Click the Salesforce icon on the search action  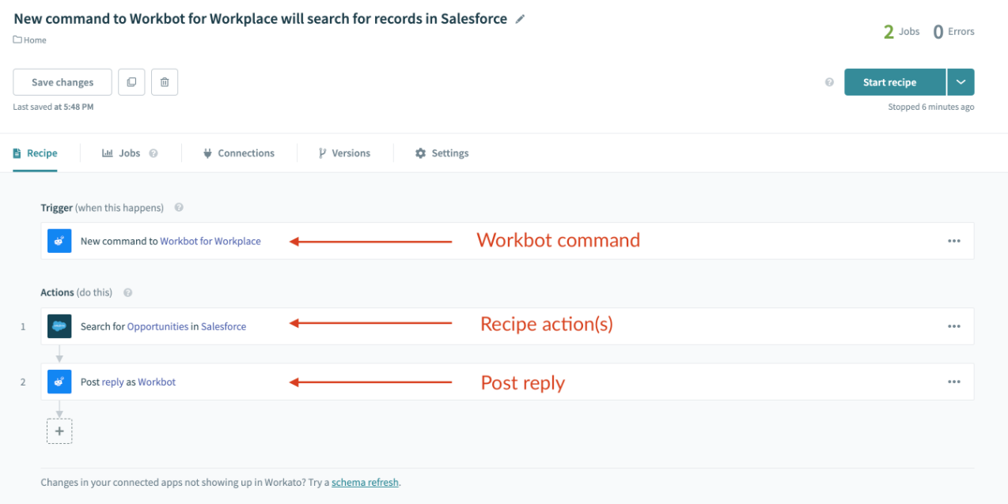tap(59, 325)
